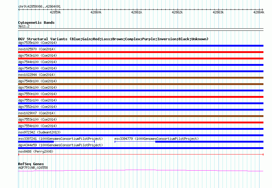Click the 42861k ruler position

(x=137, y=12)
